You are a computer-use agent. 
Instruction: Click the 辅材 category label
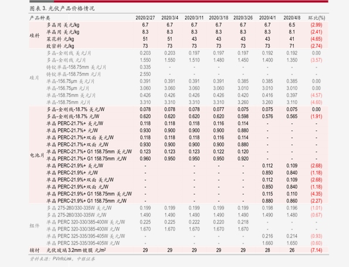click(35, 251)
